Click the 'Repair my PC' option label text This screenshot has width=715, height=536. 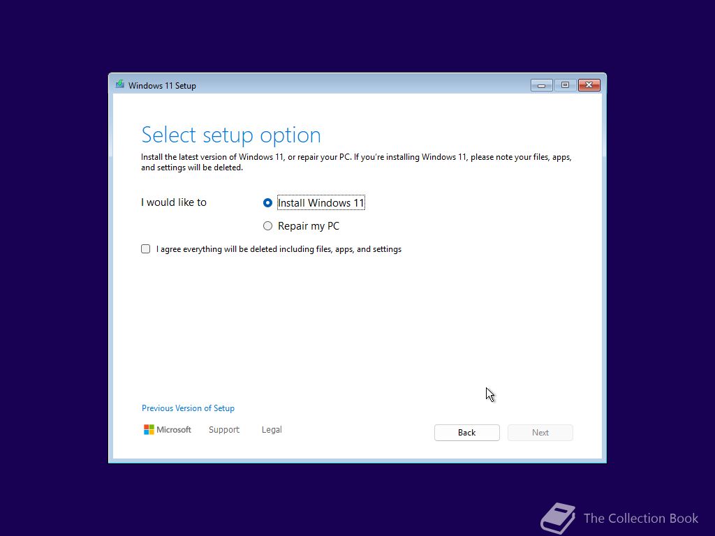coord(309,226)
